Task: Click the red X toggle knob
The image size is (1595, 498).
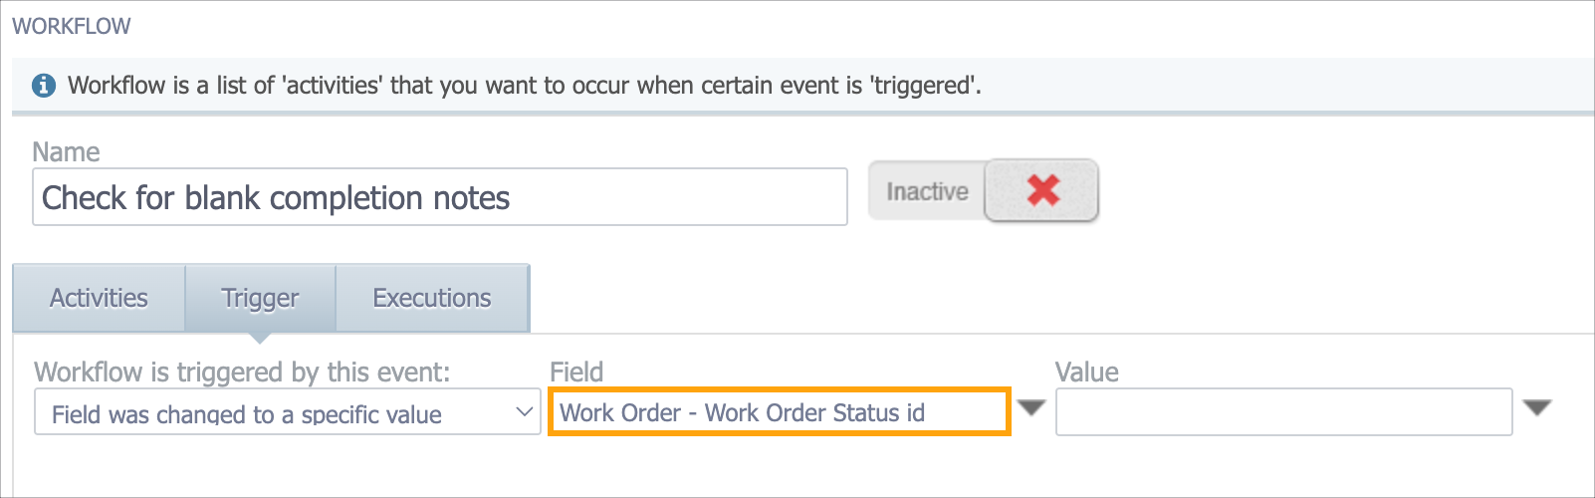Action: [1041, 190]
